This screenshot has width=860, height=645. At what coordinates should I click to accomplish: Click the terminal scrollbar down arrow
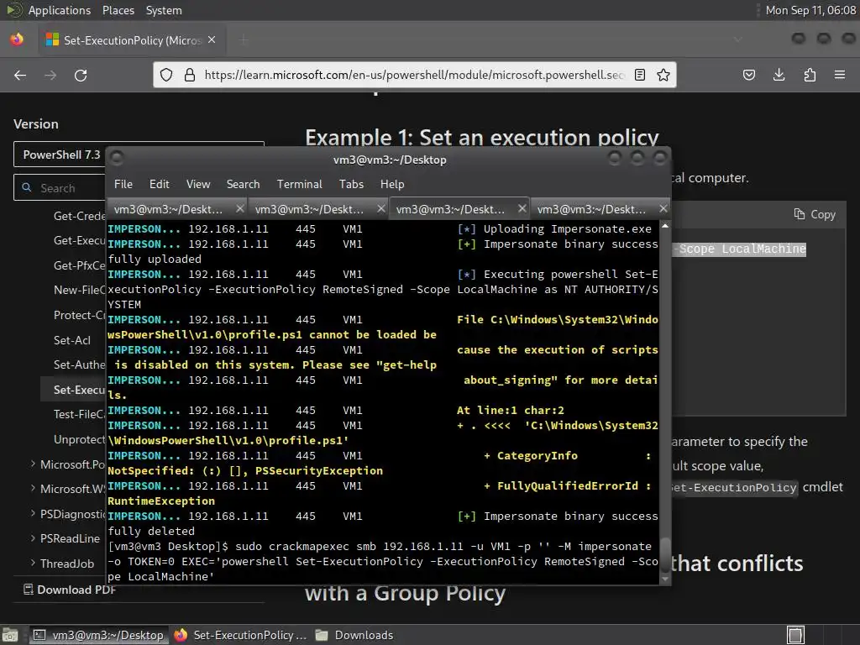point(665,579)
